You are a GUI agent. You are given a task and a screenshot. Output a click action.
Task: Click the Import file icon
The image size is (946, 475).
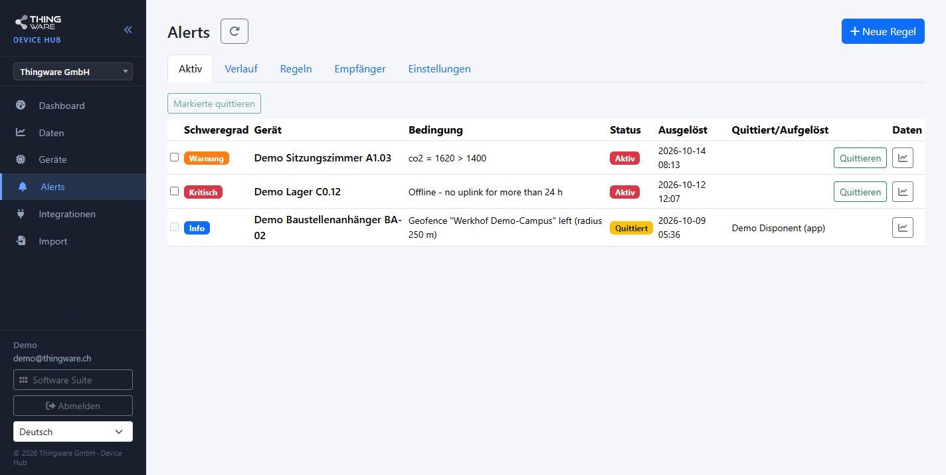pos(21,241)
